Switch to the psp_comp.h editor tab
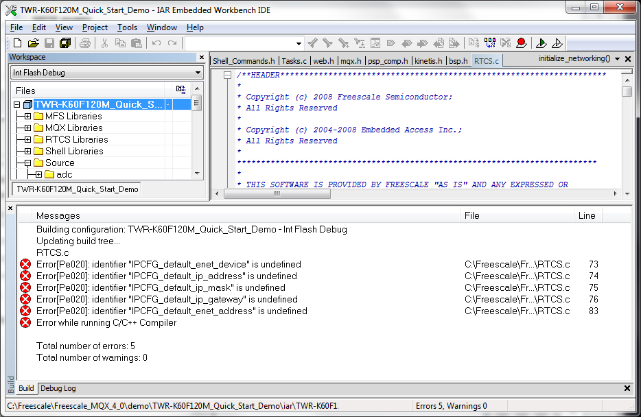The height and width of the screenshot is (417, 641). (388, 61)
